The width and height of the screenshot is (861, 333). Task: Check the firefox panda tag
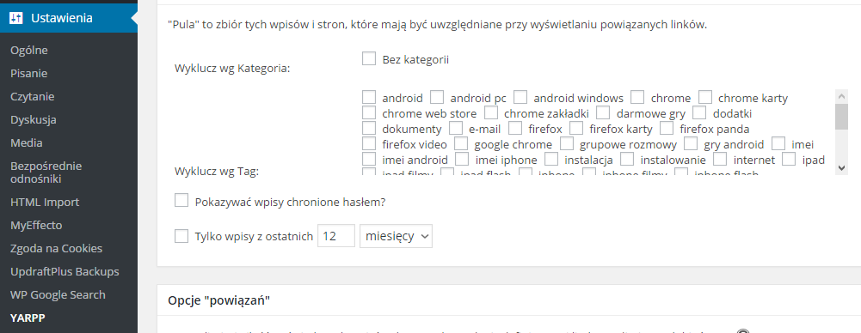click(x=667, y=129)
